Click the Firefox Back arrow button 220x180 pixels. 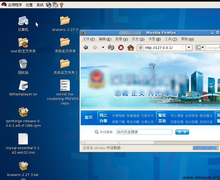(x=86, y=48)
